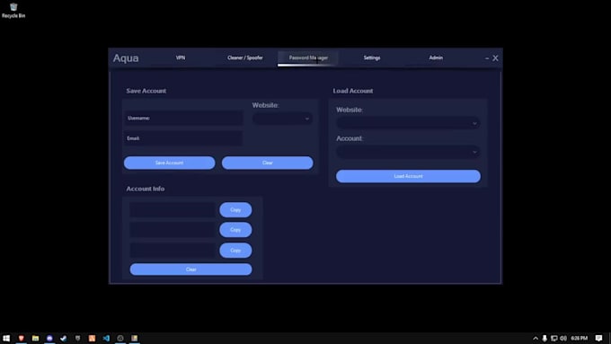This screenshot has height=344, width=611.
Task: Click the Save Account button
Action: 170,163
